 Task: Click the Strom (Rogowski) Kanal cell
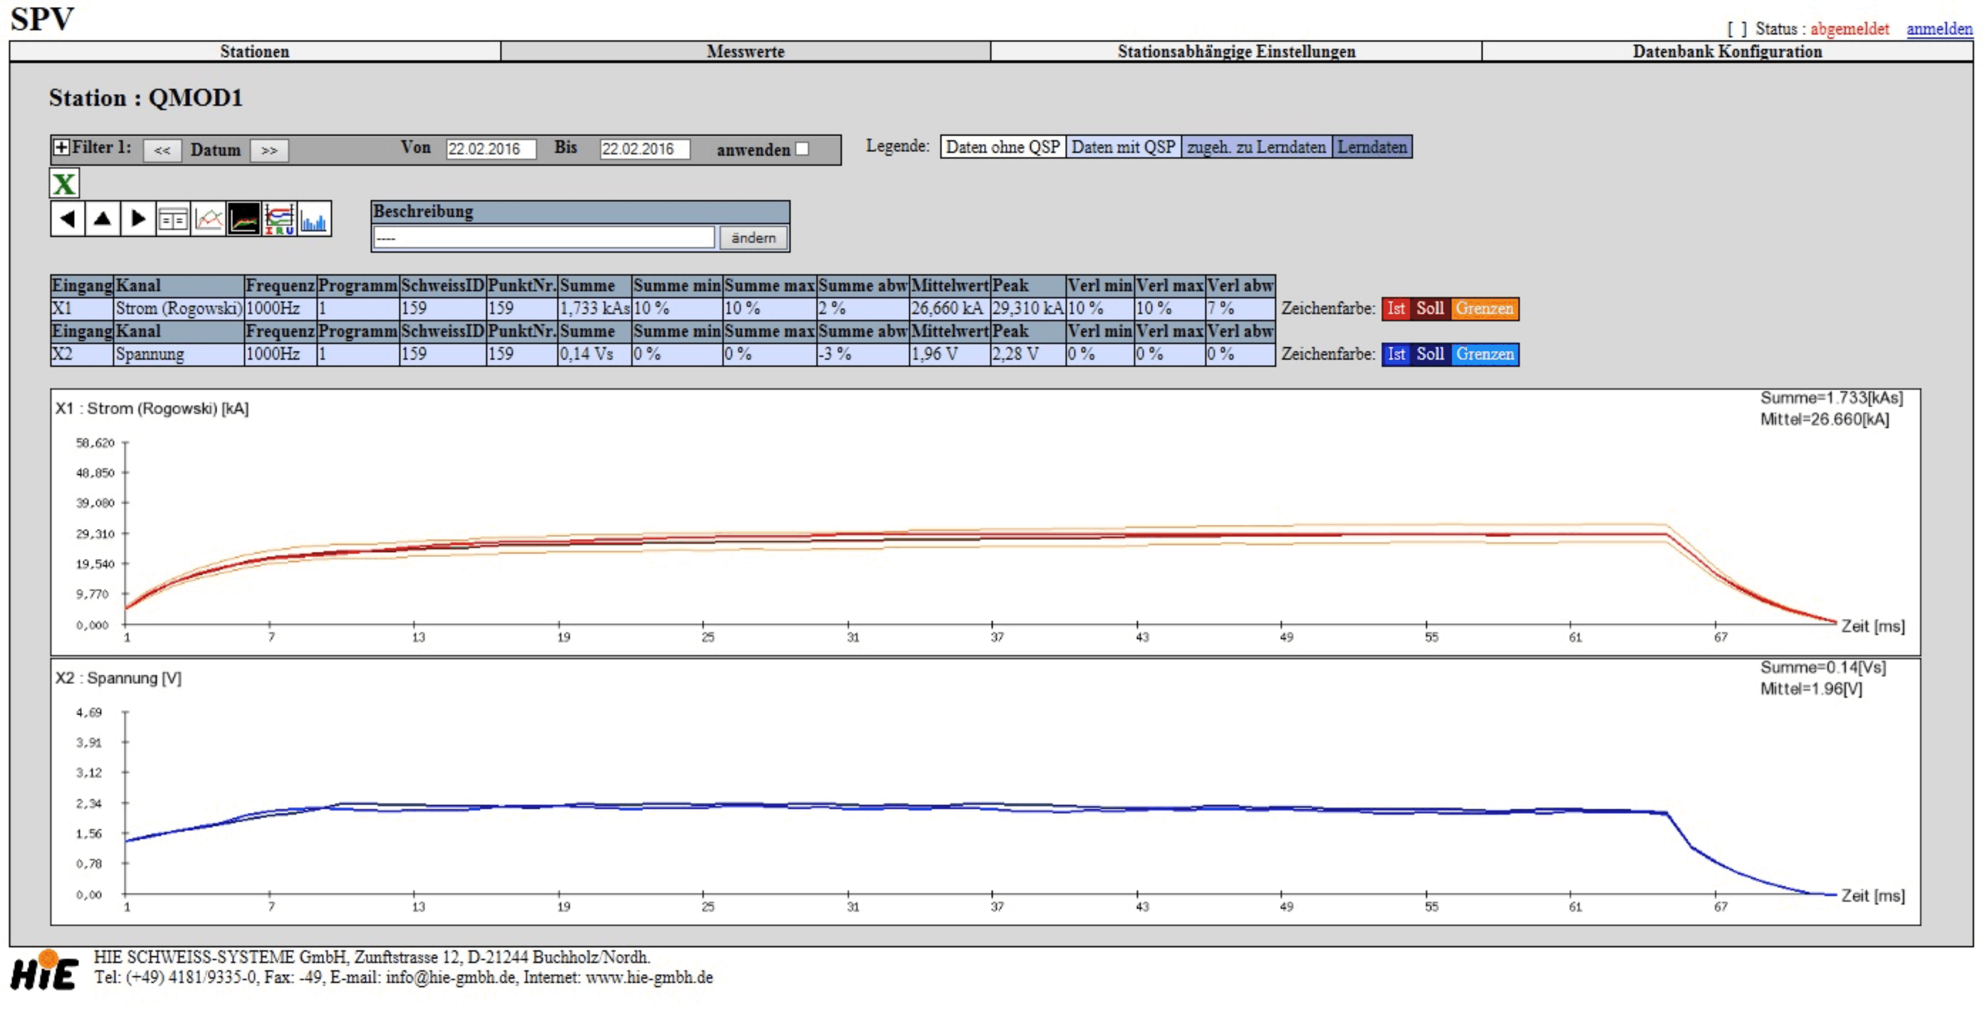[x=179, y=309]
